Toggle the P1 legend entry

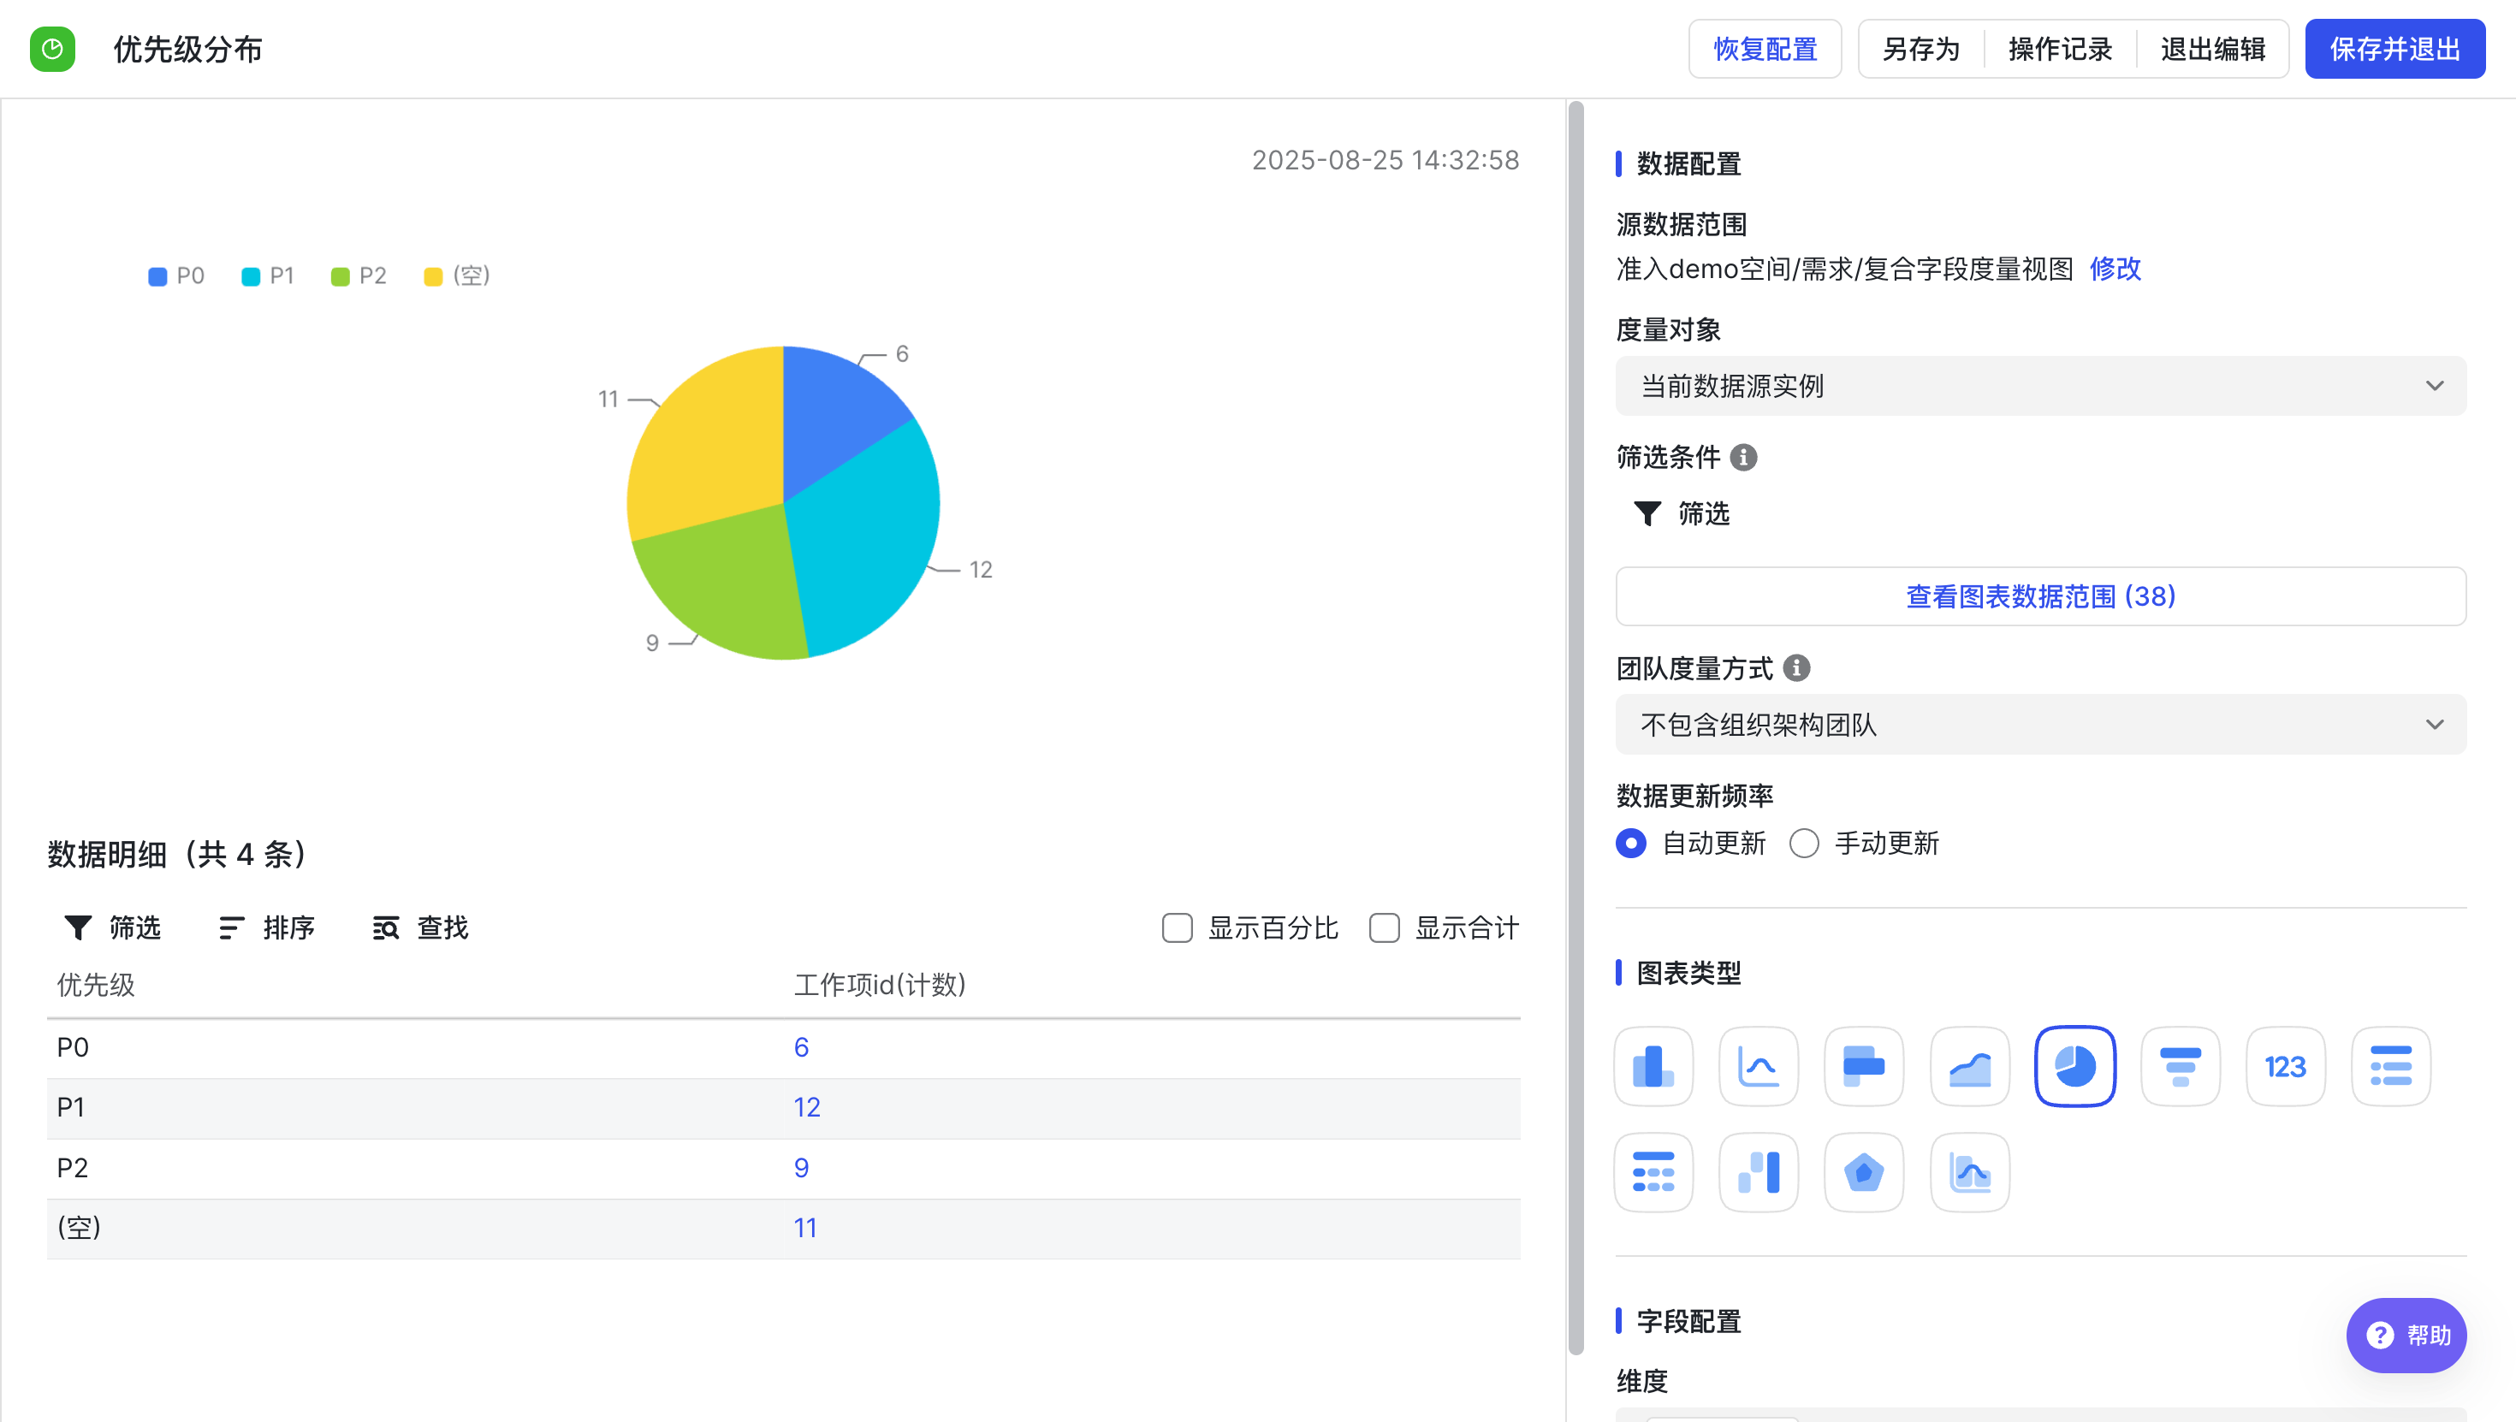268,276
